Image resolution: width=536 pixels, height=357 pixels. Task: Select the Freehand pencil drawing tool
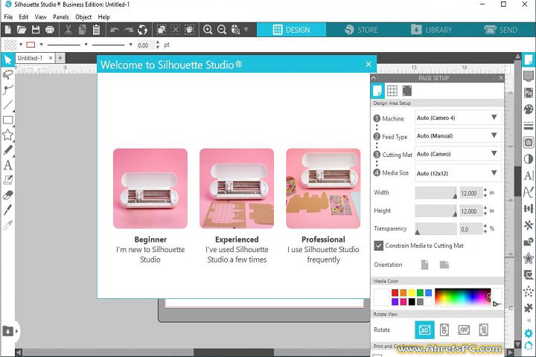pyautogui.click(x=7, y=150)
